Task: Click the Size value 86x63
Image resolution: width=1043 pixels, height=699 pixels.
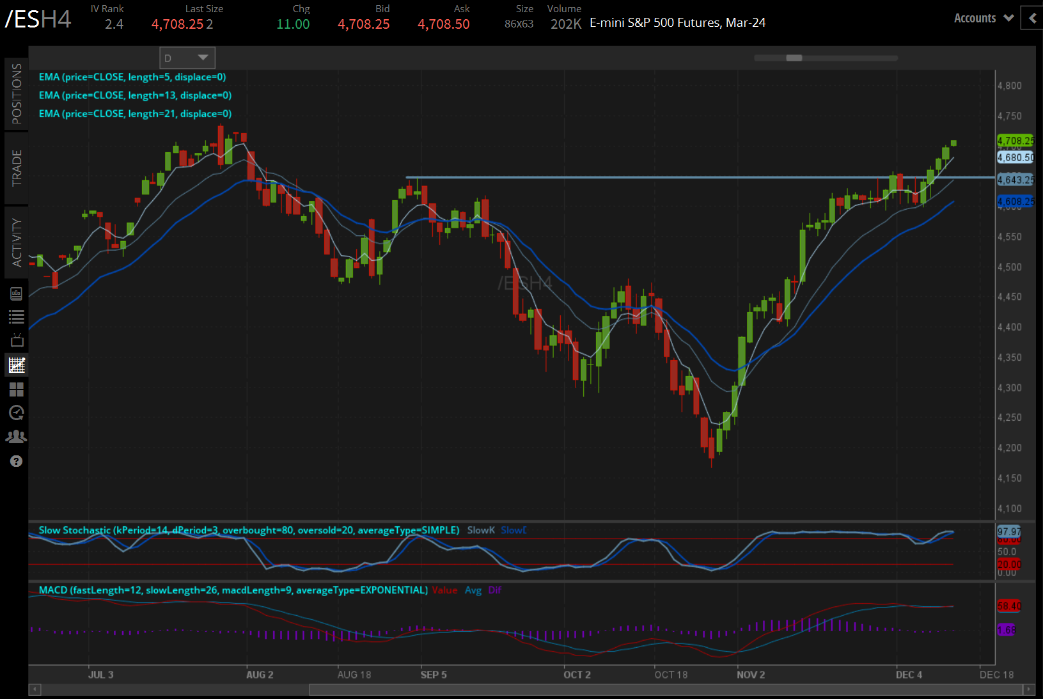Action: (519, 24)
